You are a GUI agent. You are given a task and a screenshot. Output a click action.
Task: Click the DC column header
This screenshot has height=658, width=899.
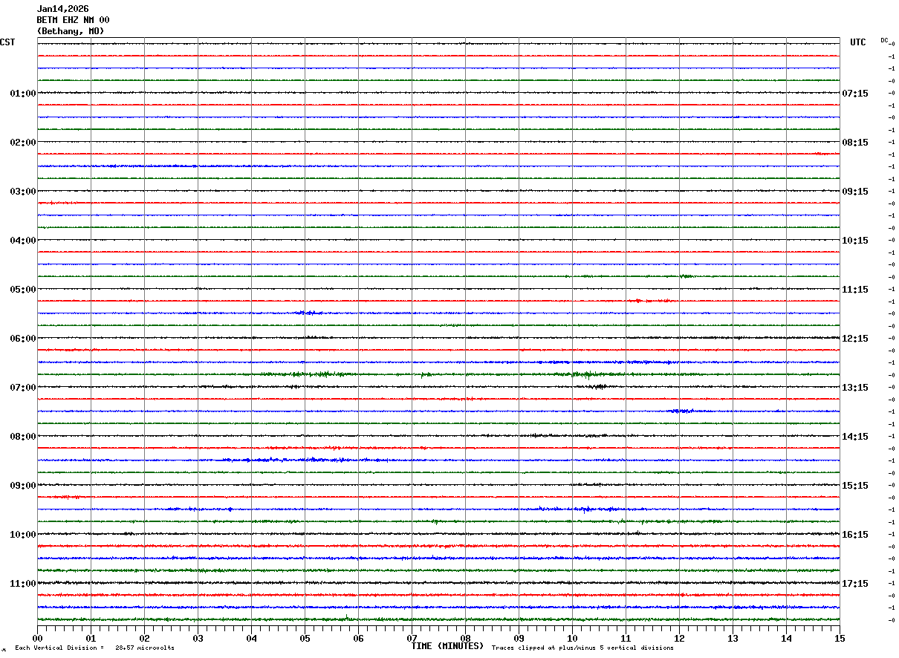tap(884, 40)
